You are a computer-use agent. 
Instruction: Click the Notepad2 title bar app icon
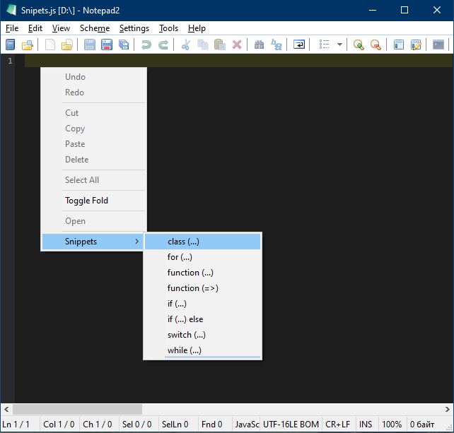click(x=11, y=10)
